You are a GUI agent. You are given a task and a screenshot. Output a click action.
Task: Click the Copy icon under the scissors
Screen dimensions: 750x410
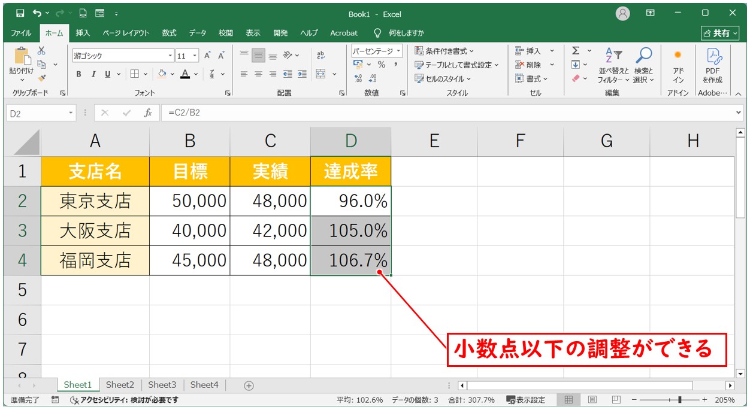pos(42,64)
